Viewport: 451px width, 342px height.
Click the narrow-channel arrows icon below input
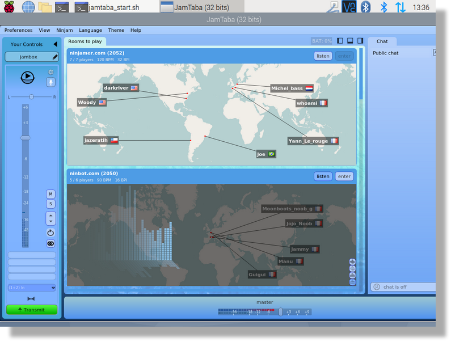pyautogui.click(x=31, y=298)
